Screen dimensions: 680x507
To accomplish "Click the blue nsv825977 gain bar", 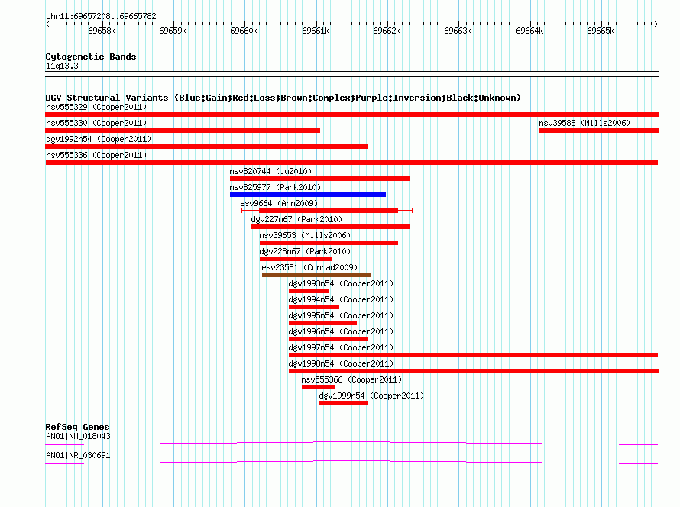I will pos(308,195).
